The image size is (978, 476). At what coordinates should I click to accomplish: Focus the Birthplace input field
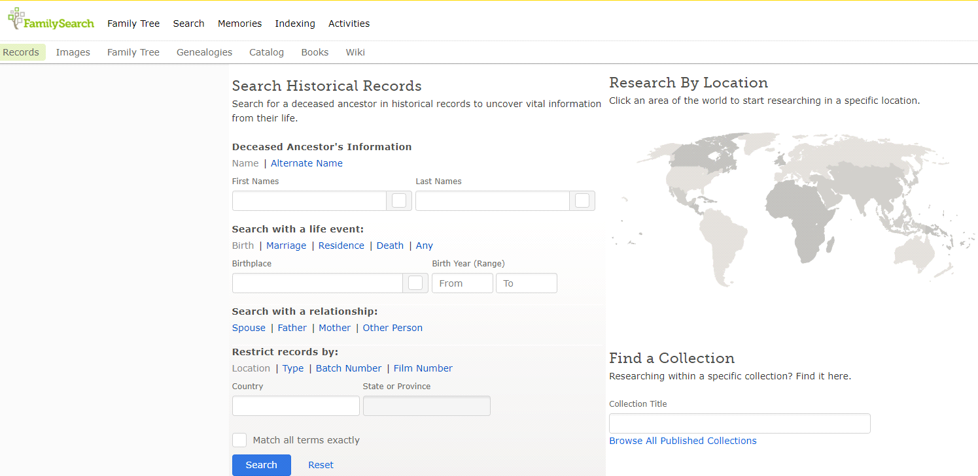click(x=317, y=283)
